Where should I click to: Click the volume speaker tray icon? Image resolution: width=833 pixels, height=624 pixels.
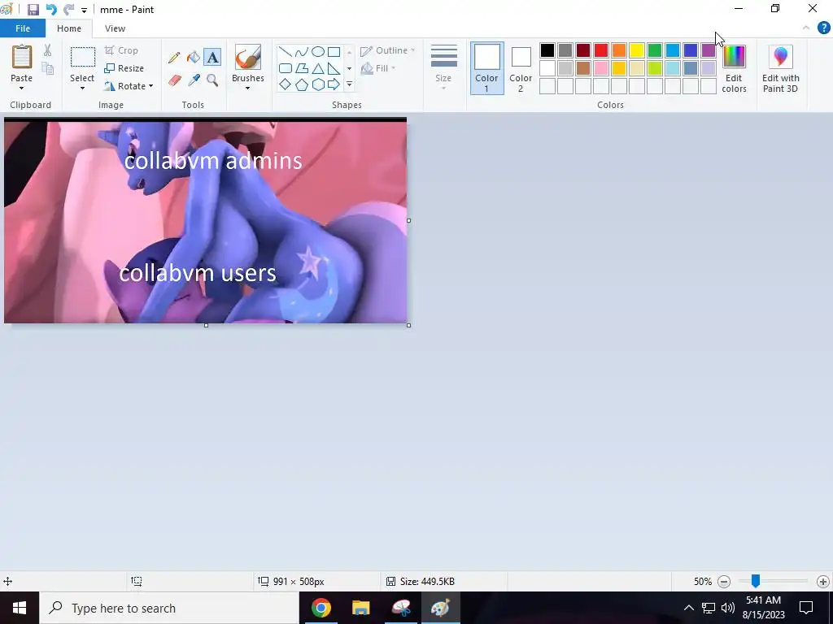(728, 608)
